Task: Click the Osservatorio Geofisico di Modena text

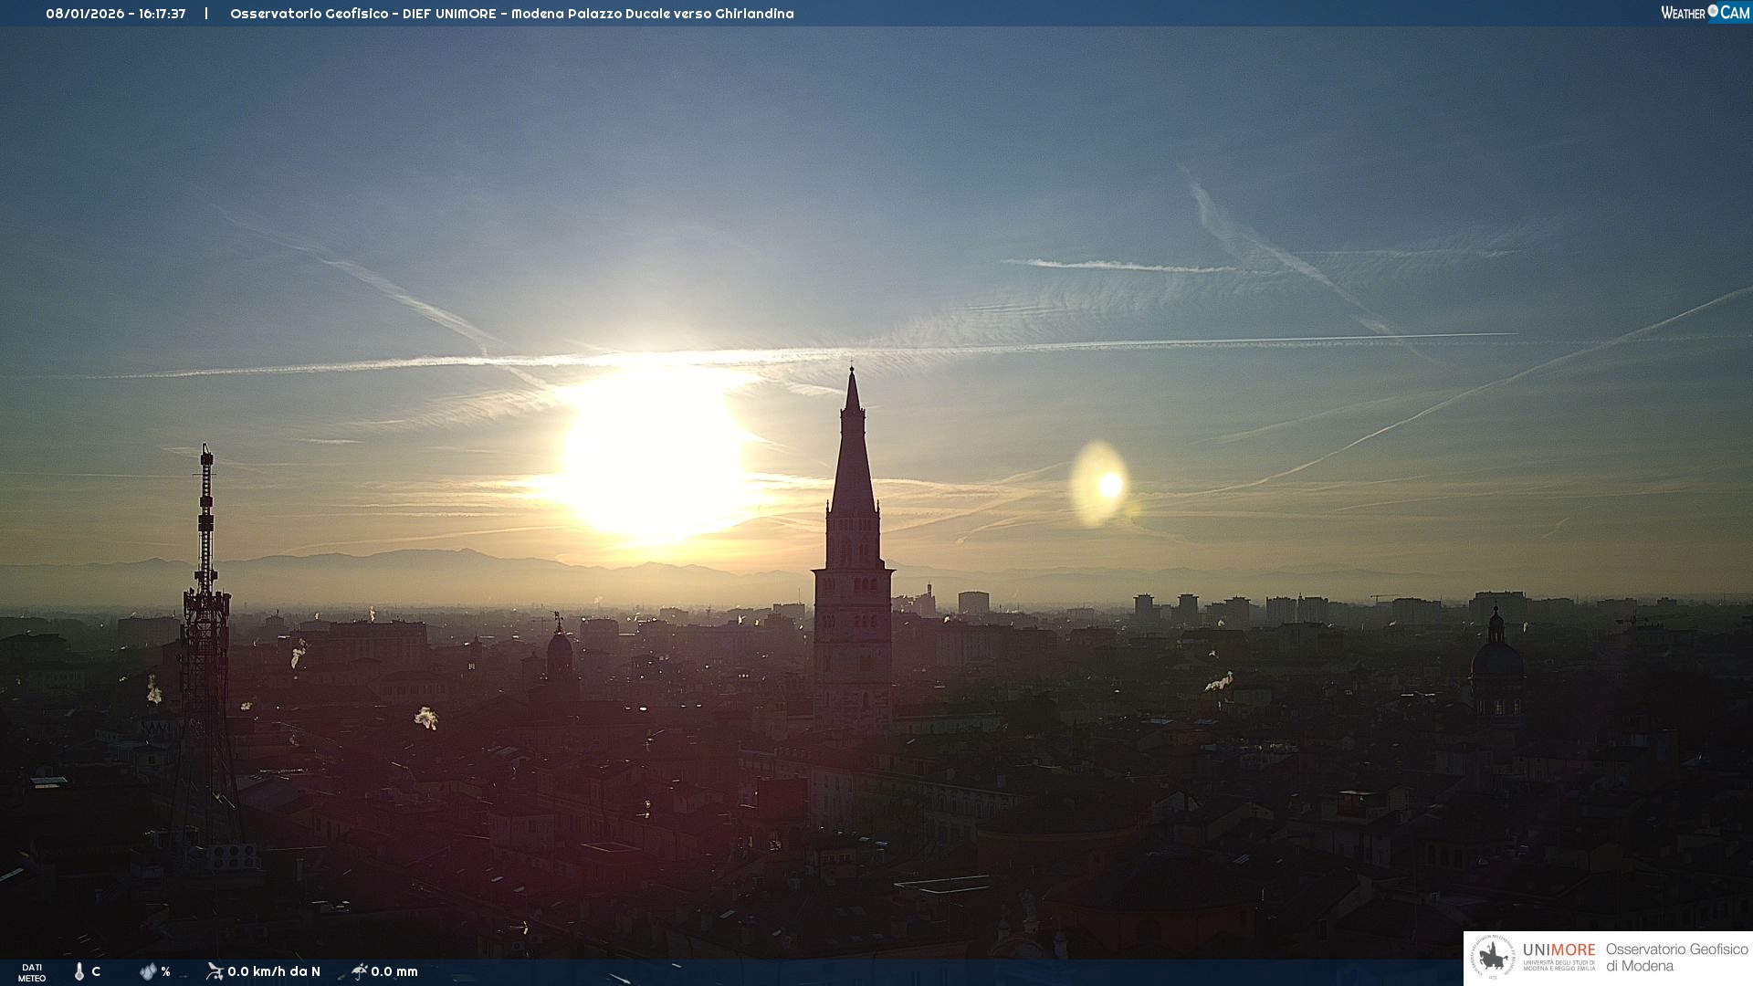Action: click(1676, 958)
